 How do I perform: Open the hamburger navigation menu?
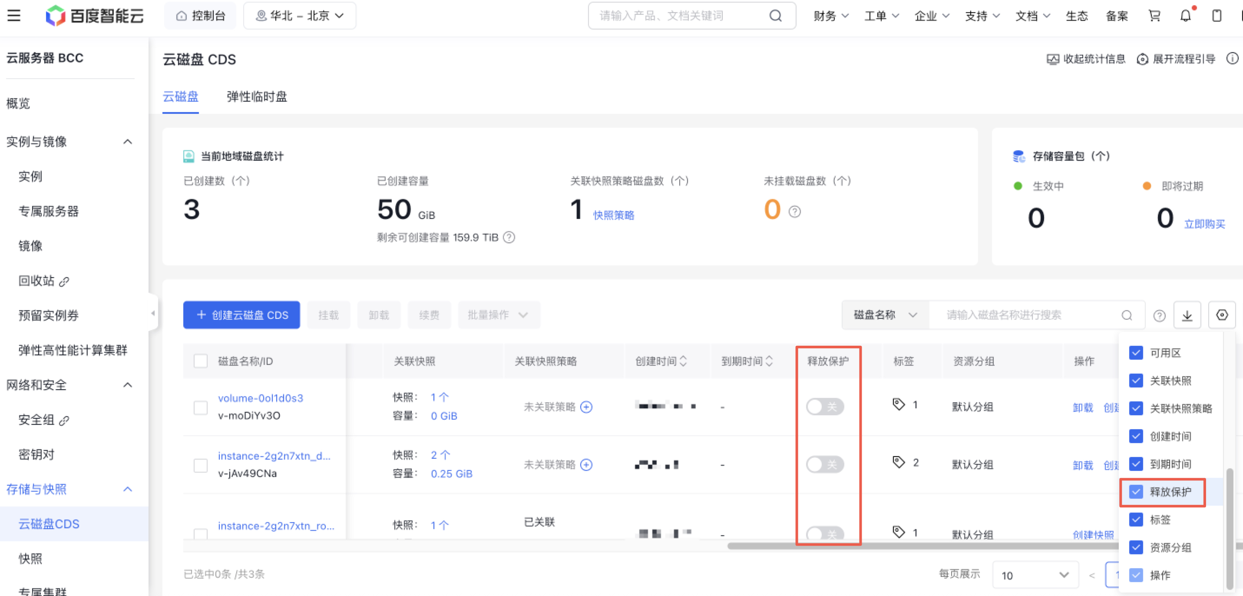click(x=14, y=16)
